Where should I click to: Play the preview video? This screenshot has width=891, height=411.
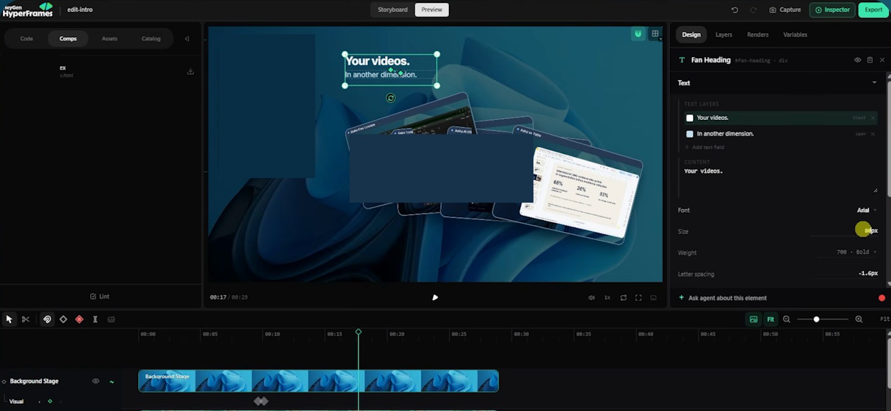(x=435, y=297)
